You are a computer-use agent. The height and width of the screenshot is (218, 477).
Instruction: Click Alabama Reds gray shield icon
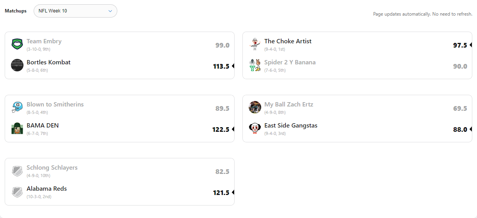point(17,191)
